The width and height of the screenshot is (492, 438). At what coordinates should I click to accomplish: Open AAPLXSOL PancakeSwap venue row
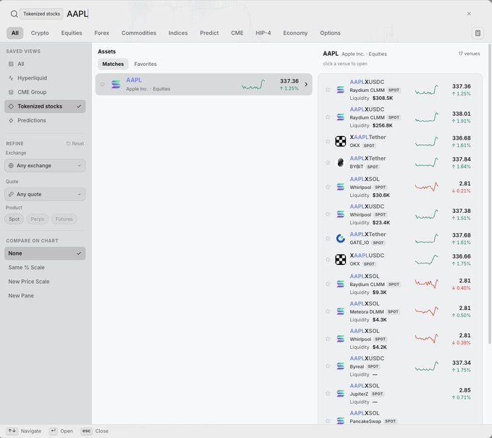pyautogui.click(x=400, y=417)
